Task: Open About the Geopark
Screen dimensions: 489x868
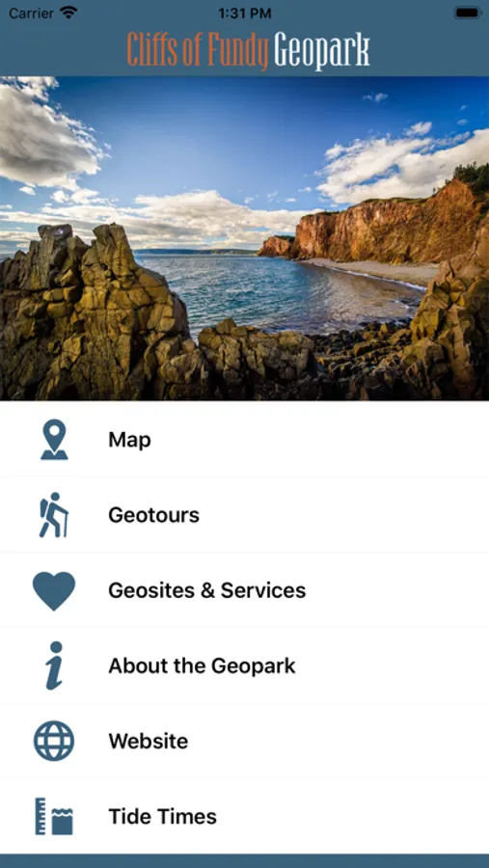Action: (244, 665)
